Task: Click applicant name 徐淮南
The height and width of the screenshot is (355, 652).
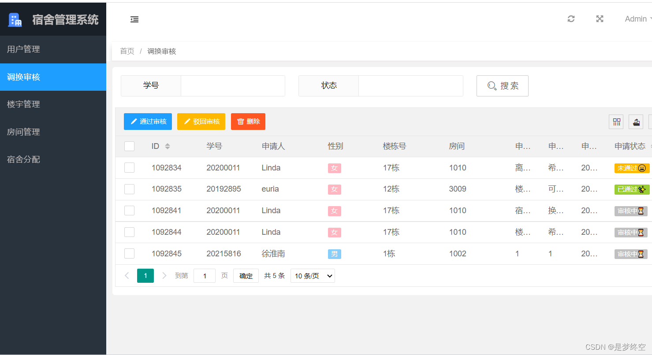Action: [273, 254]
